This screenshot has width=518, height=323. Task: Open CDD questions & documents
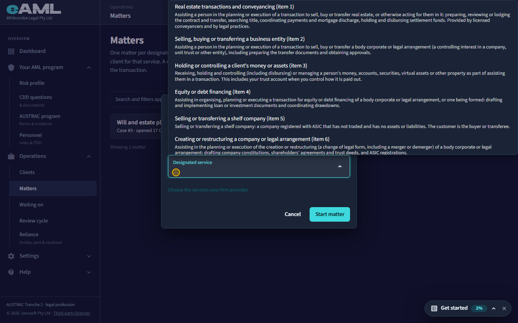click(53, 101)
